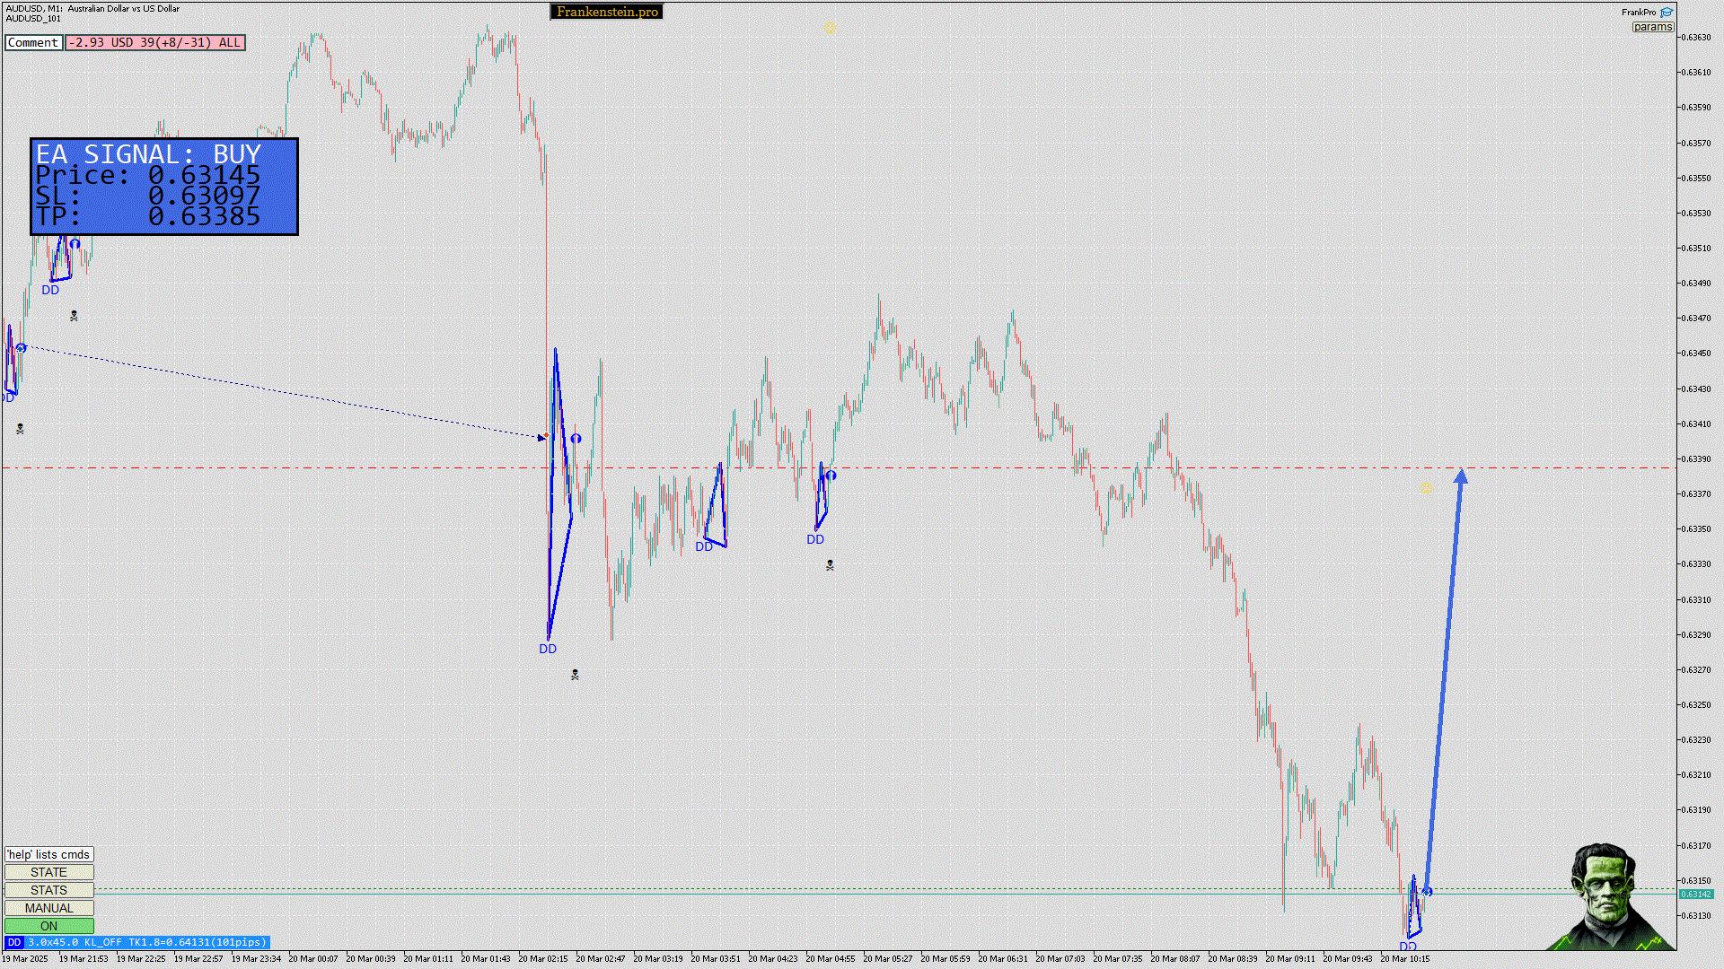The height and width of the screenshot is (969, 1724).
Task: Click skull icon under the 04:55 DD label
Action: 830,565
